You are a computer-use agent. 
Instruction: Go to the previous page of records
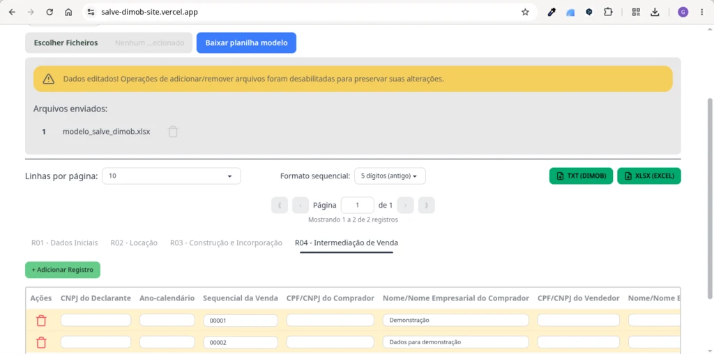pos(301,205)
